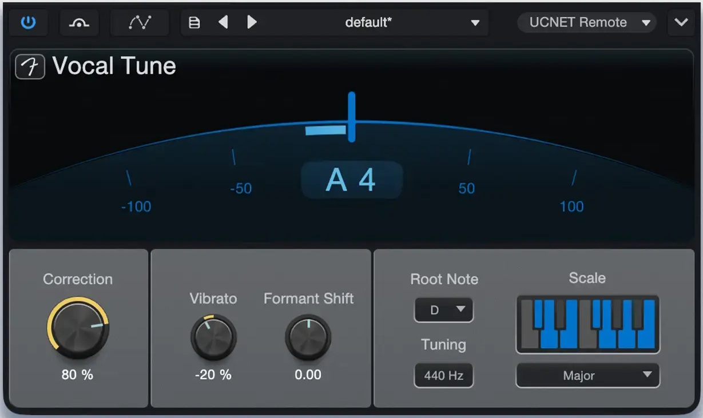Open the Root Note D dropdown
Screen dimensions: 703x418
(x=444, y=310)
